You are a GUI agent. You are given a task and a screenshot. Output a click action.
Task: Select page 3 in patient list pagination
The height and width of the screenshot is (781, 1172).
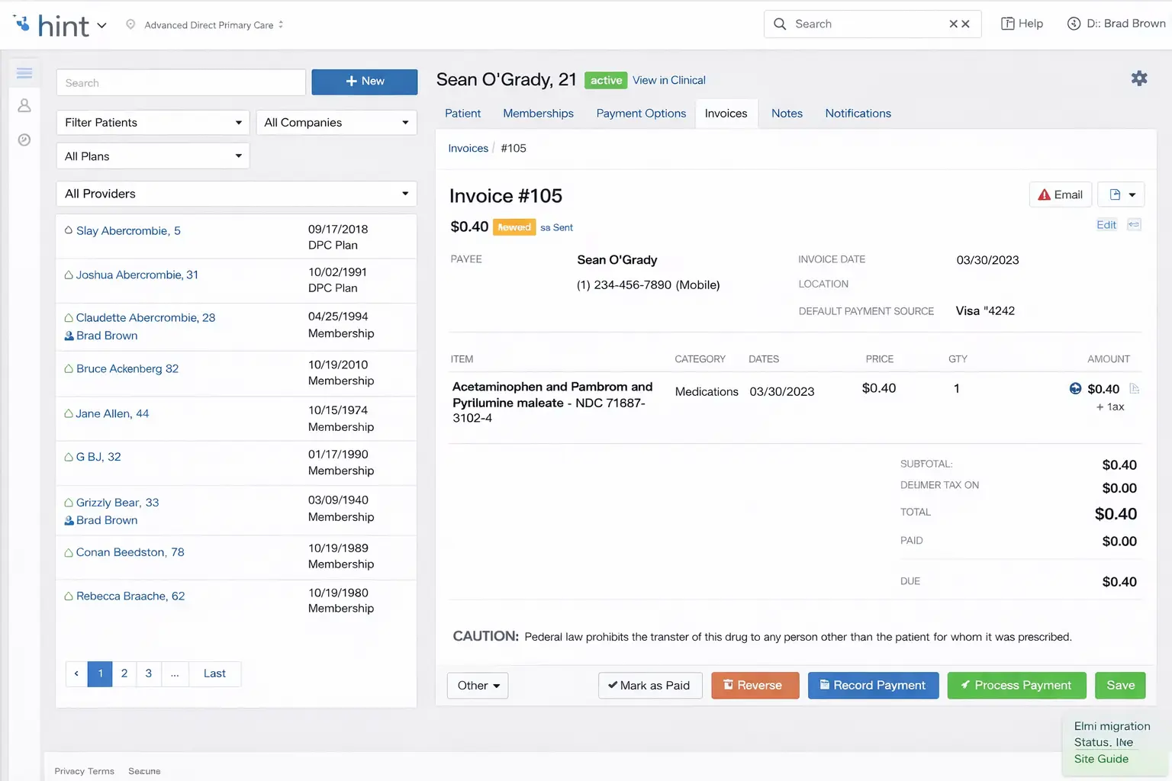coord(148,673)
